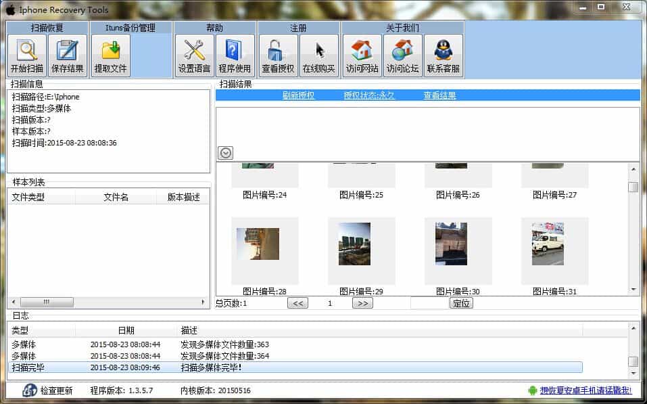
Task: Click the 扫描路径:E:\Iphone text
Action: [x=46, y=97]
